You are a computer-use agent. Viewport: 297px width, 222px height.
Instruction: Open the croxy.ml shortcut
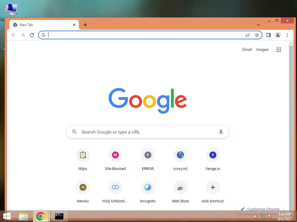point(180,160)
